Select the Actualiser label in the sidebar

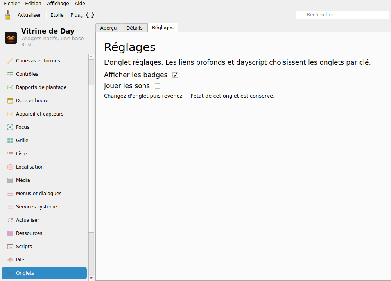point(28,220)
